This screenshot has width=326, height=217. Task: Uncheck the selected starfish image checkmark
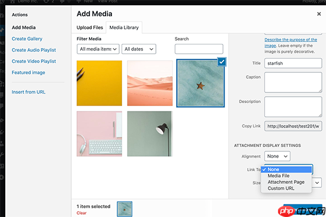tap(222, 62)
